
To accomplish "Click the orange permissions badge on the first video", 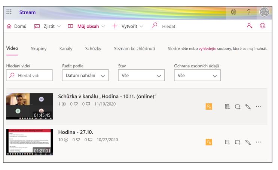I will click(209, 107).
